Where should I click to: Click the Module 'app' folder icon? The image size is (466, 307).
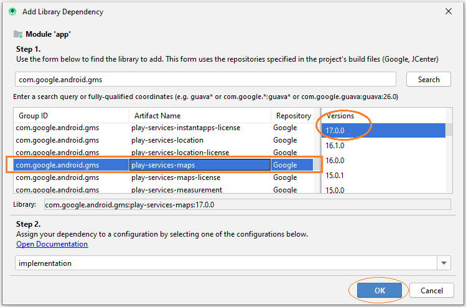click(18, 34)
